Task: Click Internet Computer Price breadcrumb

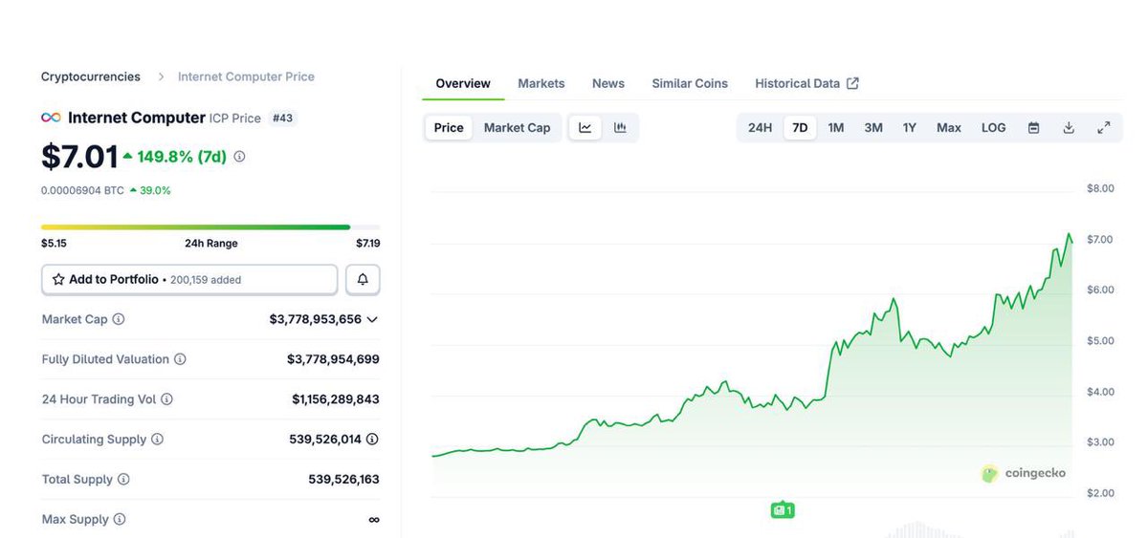Action: tap(246, 76)
